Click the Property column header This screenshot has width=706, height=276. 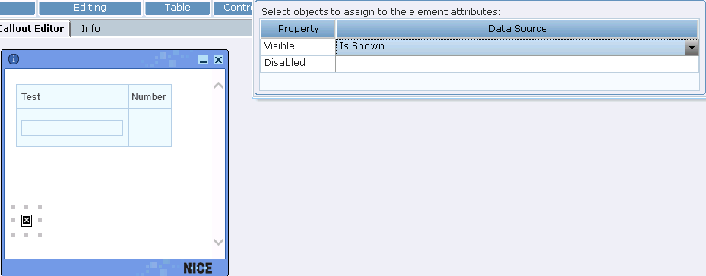click(x=298, y=29)
